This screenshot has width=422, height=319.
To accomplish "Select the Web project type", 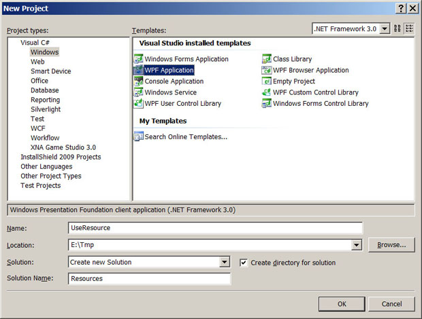I will coord(37,62).
